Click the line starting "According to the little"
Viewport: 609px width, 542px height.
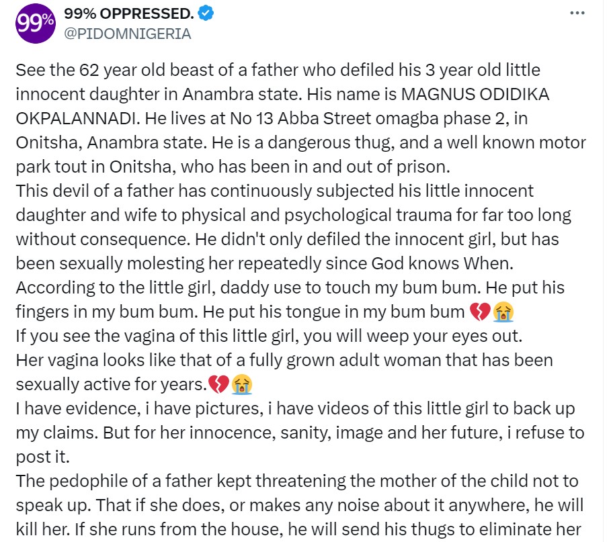coord(290,287)
